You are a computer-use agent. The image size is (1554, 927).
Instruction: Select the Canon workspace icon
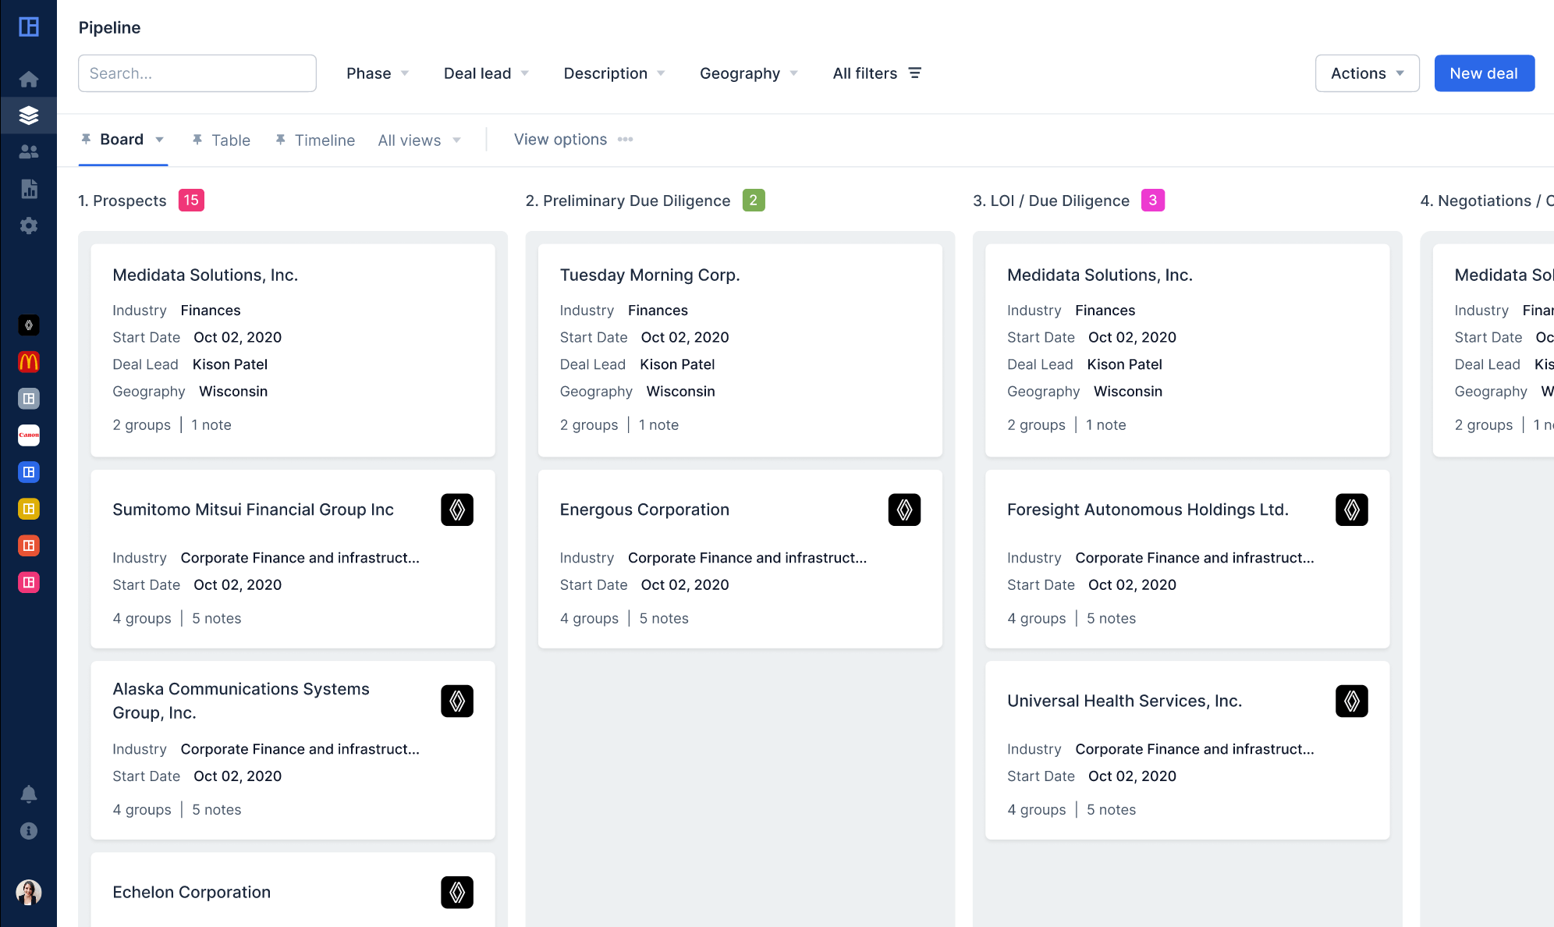pyautogui.click(x=29, y=435)
